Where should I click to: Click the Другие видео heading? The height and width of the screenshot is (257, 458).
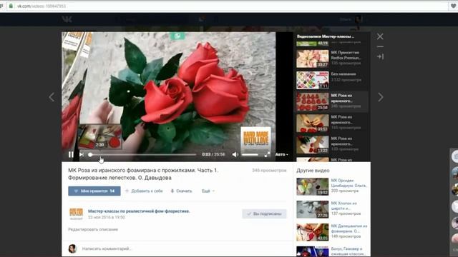coord(313,171)
